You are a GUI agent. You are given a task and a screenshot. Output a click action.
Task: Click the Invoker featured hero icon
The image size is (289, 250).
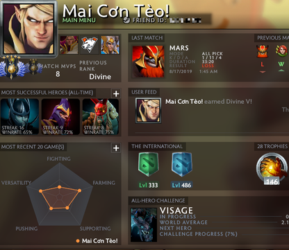pos(69,44)
